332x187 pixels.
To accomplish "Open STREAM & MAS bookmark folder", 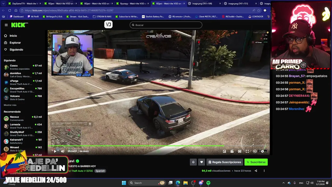I will tap(102, 17).
